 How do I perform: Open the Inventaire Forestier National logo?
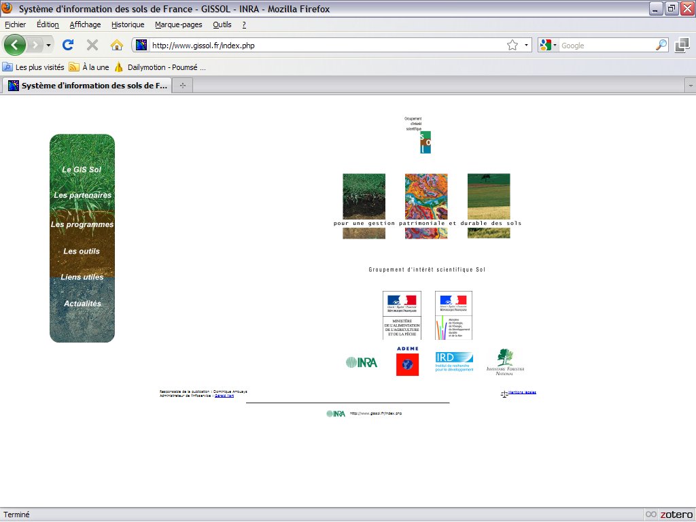(505, 362)
